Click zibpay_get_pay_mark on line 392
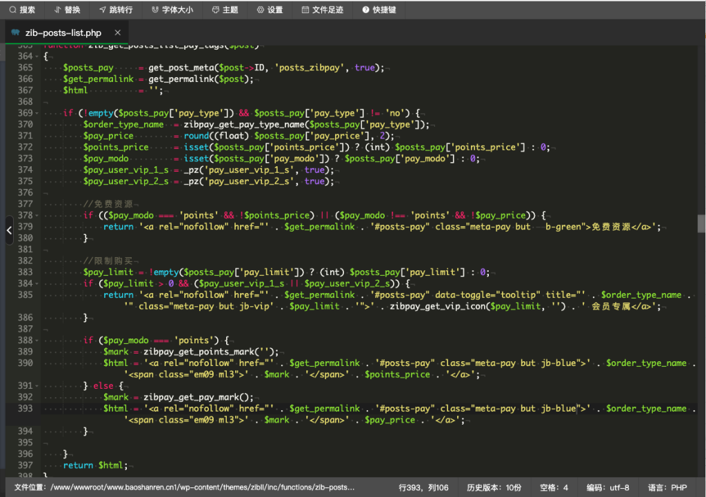The height and width of the screenshot is (497, 706). point(191,397)
